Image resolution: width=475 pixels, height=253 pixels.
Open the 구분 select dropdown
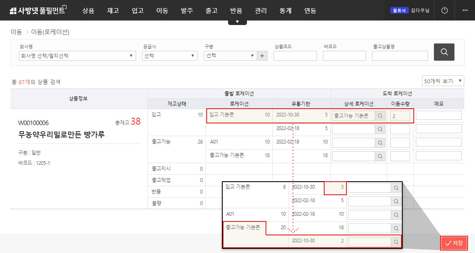click(230, 56)
